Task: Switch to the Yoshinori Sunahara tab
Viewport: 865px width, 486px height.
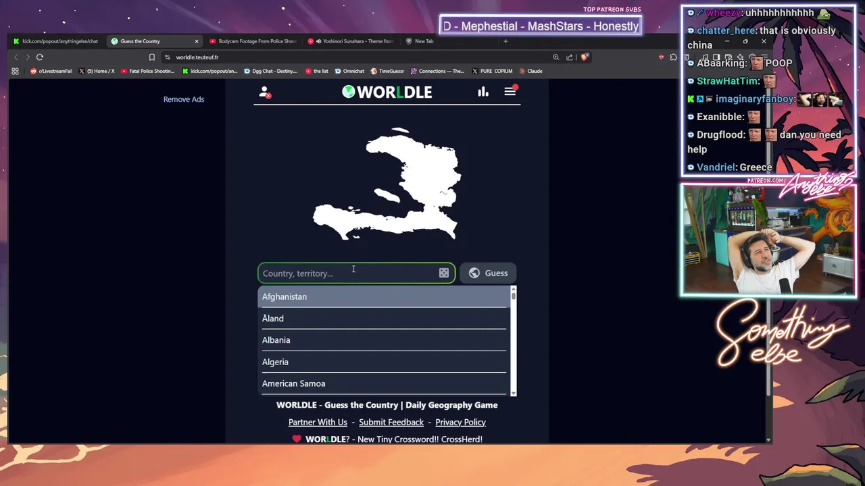Action: (350, 41)
